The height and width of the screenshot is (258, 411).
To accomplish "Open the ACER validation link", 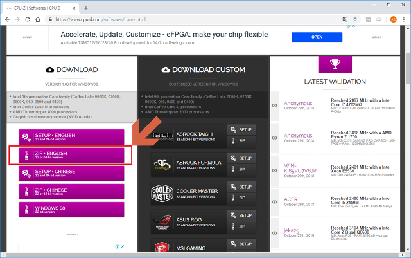I will (x=291, y=199).
